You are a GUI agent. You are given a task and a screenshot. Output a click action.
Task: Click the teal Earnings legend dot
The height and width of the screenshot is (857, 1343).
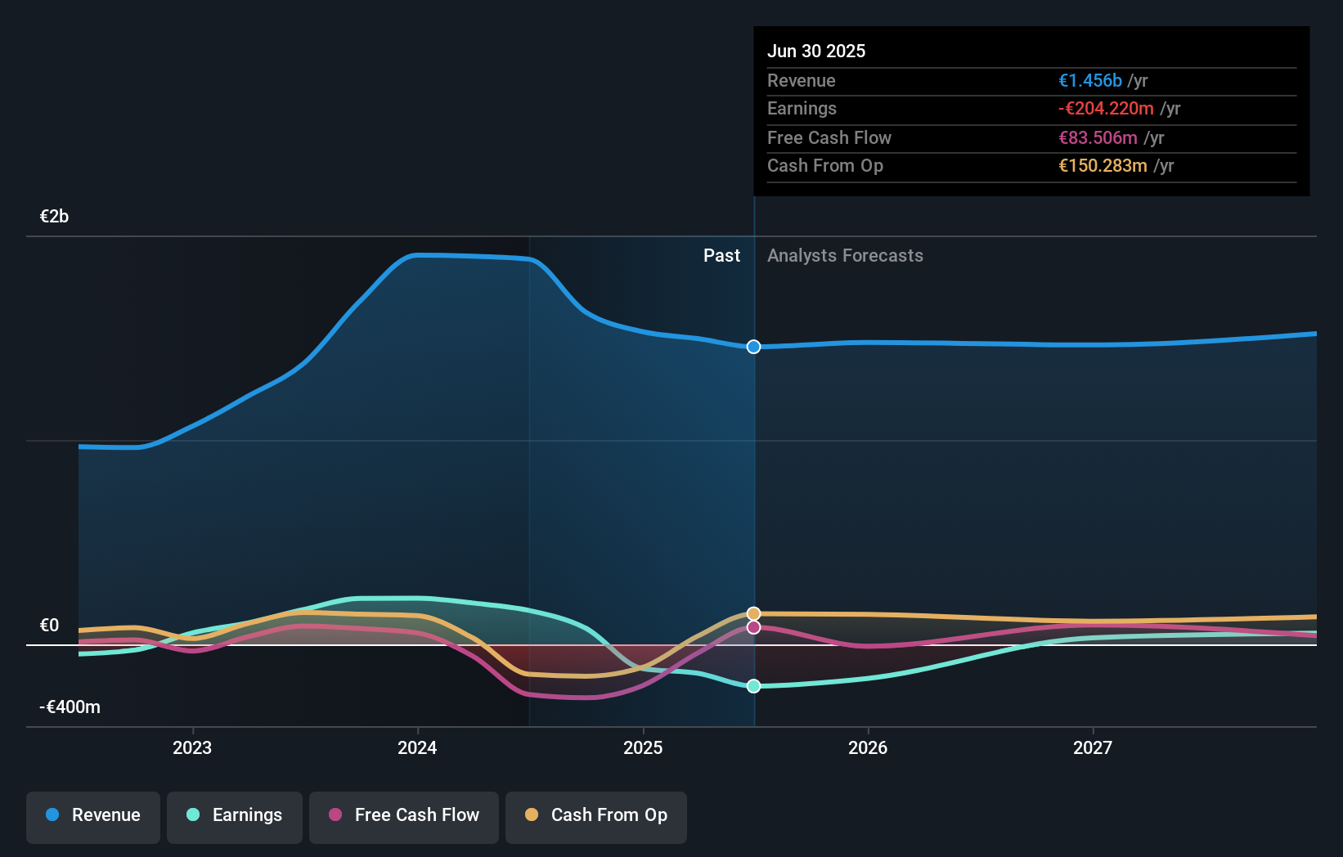[x=191, y=815]
